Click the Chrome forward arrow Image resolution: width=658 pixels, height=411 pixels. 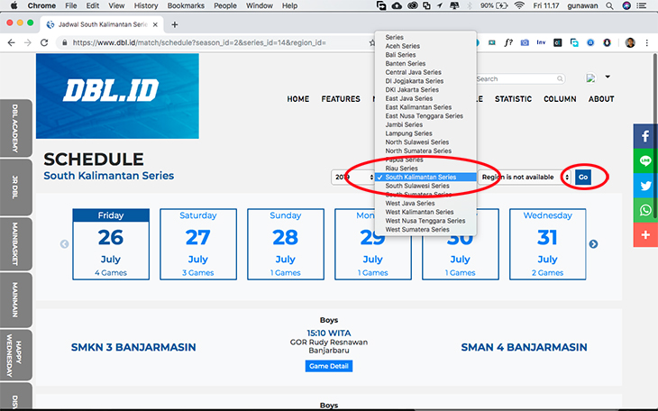28,42
